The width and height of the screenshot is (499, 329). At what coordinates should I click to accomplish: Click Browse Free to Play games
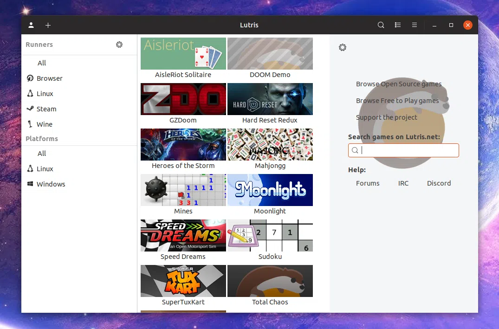[x=397, y=101]
